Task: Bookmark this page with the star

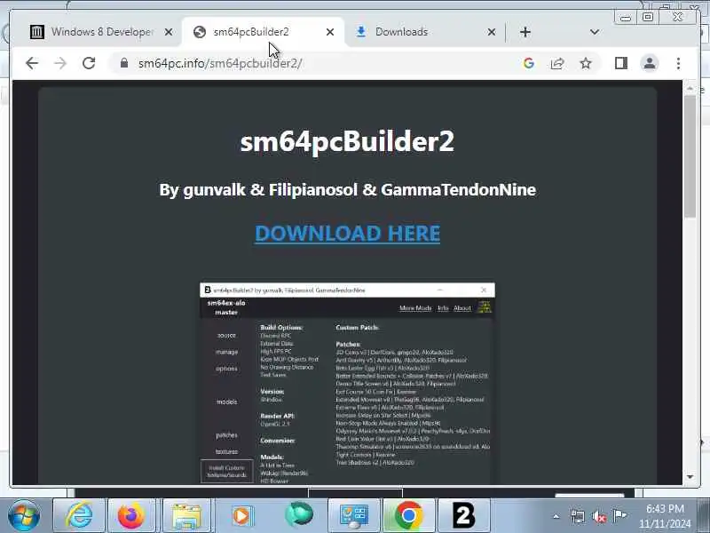Action: pos(586,63)
